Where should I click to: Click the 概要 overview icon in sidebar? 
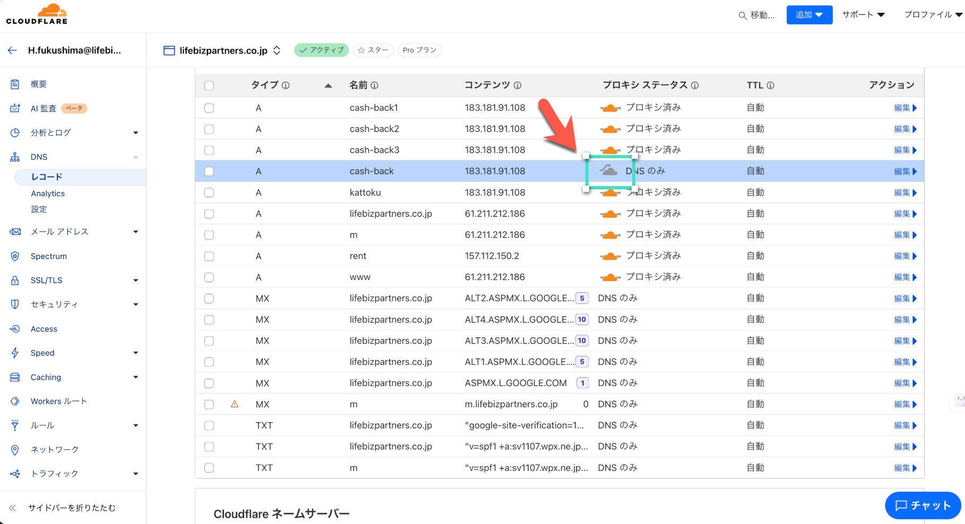15,84
